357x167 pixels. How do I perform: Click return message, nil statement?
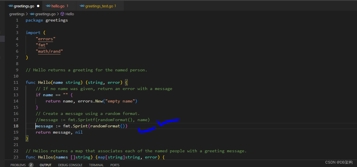pyautogui.click(x=59, y=132)
